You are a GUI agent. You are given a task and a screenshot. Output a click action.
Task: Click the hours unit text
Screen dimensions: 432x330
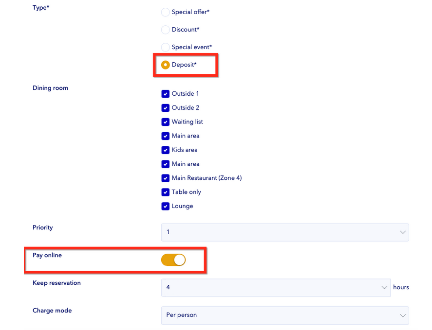[401, 287]
